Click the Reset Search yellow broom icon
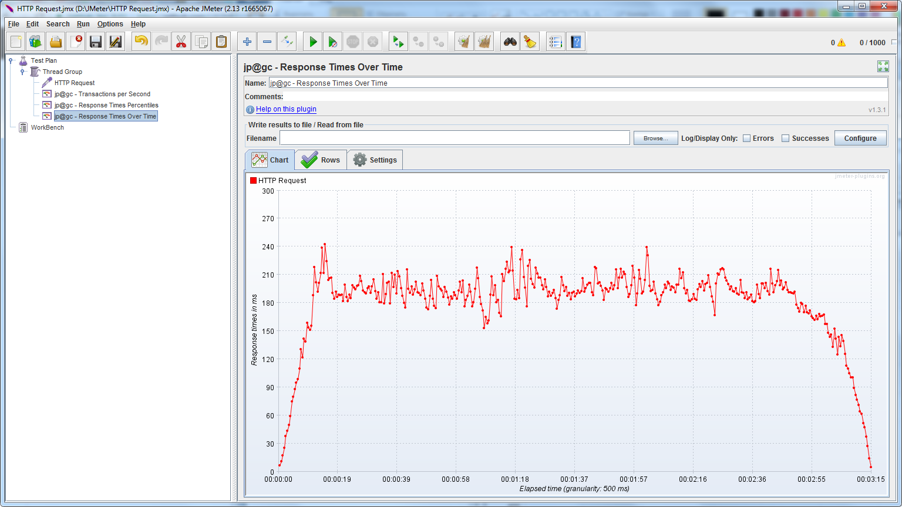The image size is (902, 507). (x=531, y=42)
